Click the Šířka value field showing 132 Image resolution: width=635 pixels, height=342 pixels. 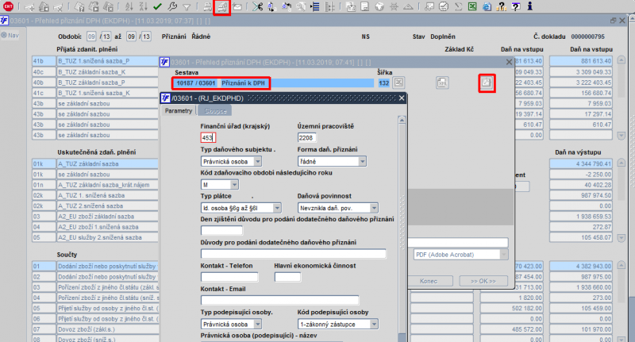coord(384,83)
